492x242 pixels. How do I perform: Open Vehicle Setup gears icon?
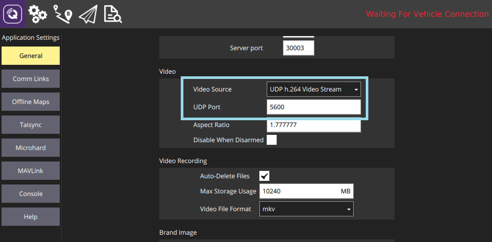point(38,14)
